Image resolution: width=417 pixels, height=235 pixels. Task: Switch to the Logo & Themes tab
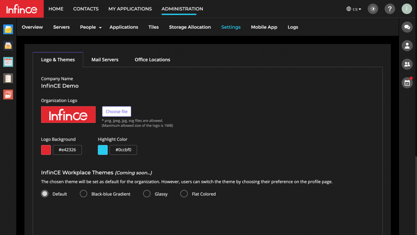tap(58, 60)
